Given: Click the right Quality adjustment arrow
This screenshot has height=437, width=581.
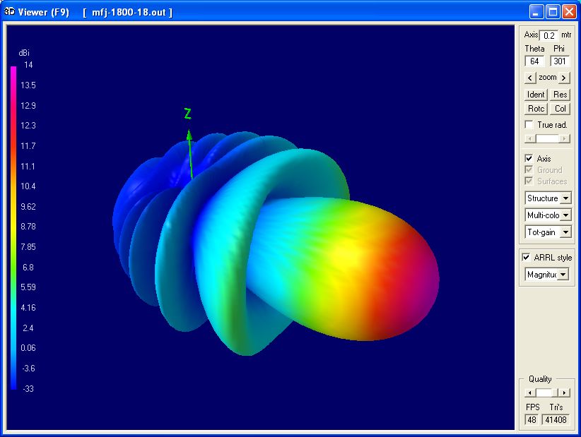Looking at the screenshot, I should click(563, 392).
